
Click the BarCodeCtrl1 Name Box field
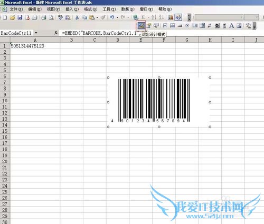click(x=17, y=33)
